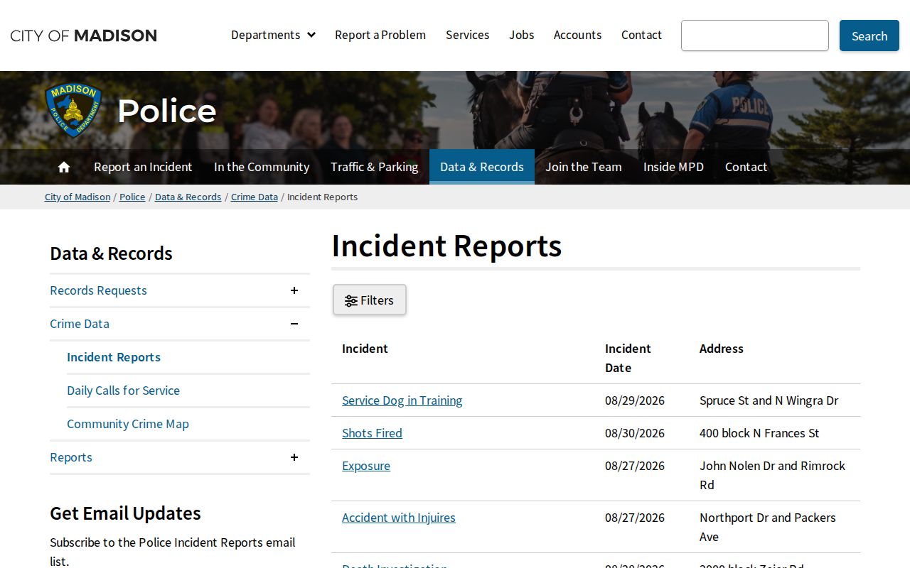Open Contact in the Police navigation bar

pyautogui.click(x=746, y=167)
